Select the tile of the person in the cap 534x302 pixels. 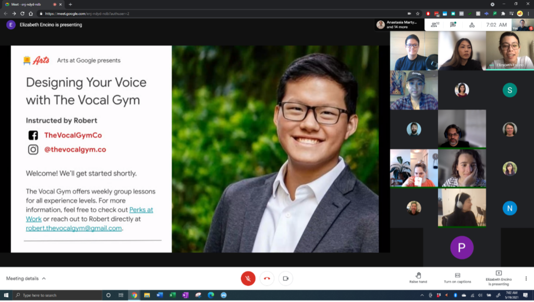414,90
